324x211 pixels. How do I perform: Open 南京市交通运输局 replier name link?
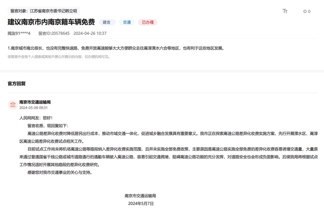click(x=35, y=102)
